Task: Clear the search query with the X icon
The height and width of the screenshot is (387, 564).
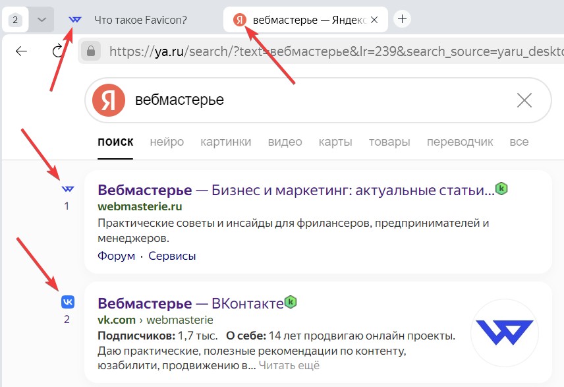Action: point(524,100)
